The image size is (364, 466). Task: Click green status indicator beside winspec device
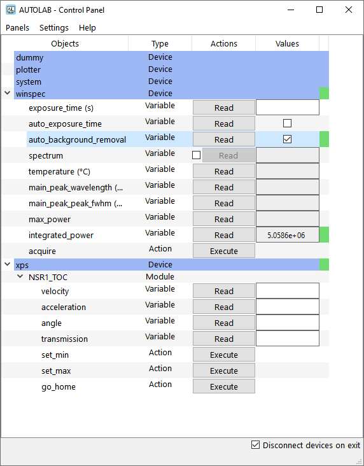324,94
